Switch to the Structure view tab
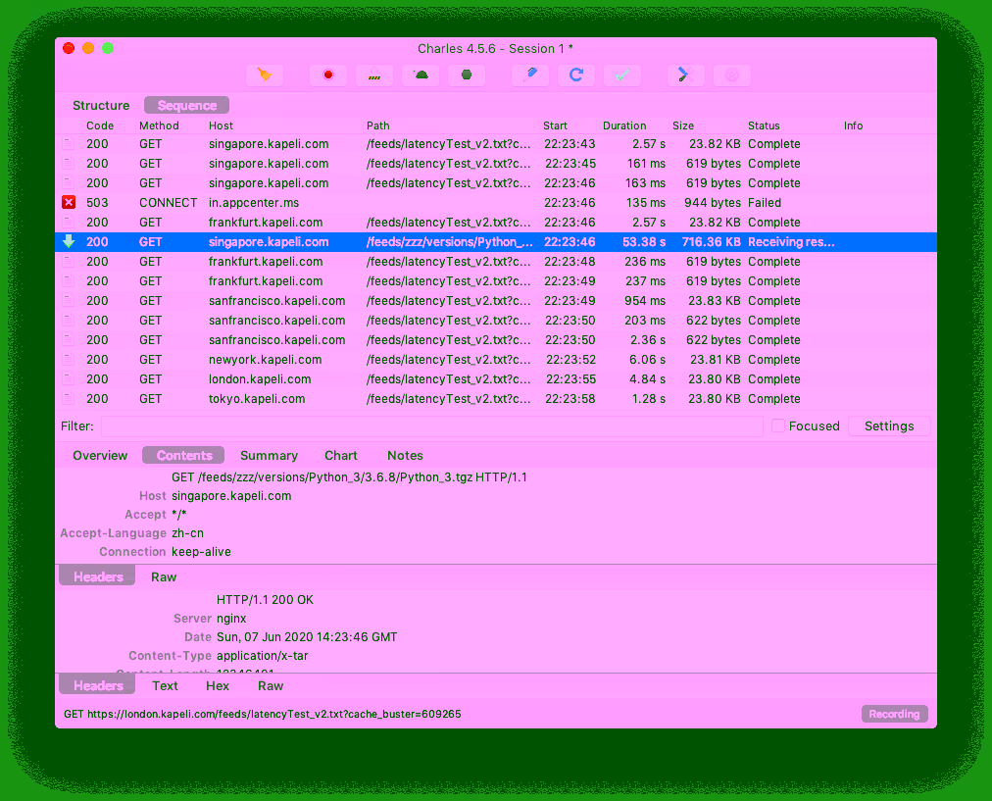This screenshot has height=801, width=992. (101, 106)
